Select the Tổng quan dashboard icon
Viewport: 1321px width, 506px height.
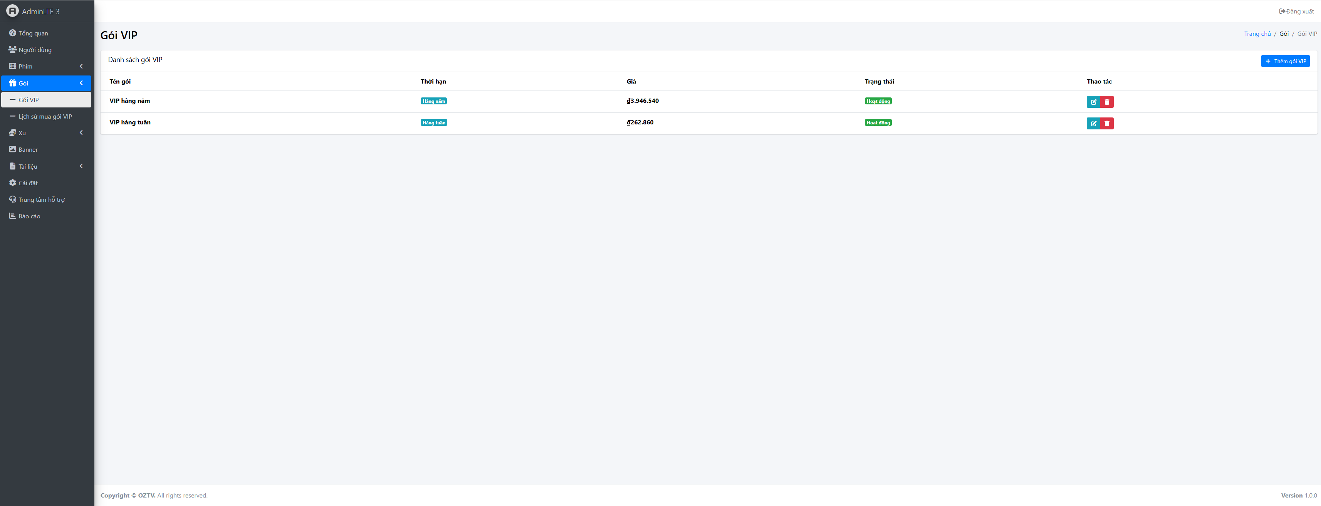click(13, 33)
